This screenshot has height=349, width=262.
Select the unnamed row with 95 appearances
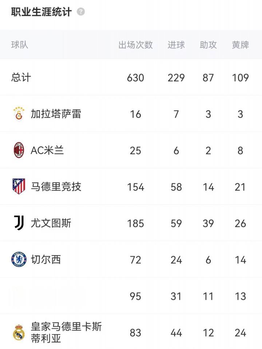click(131, 296)
